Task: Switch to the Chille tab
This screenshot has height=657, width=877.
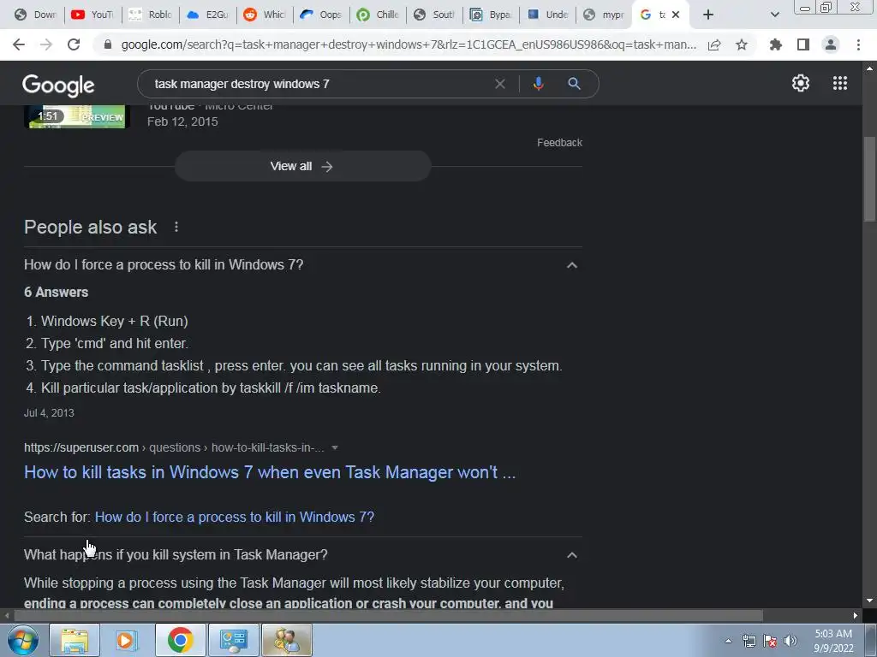Action: [378, 15]
